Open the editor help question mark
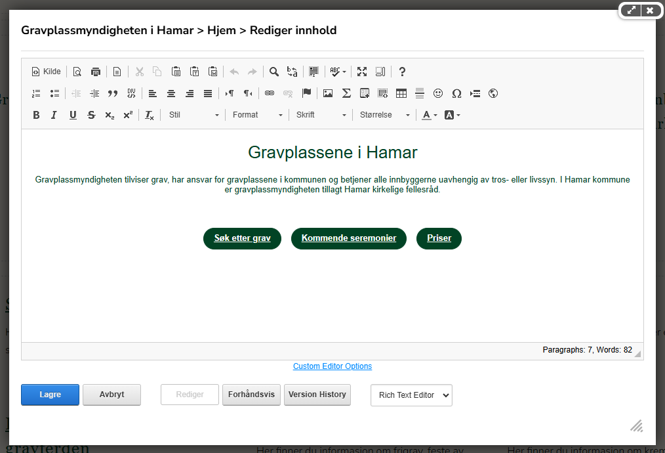 coord(402,72)
